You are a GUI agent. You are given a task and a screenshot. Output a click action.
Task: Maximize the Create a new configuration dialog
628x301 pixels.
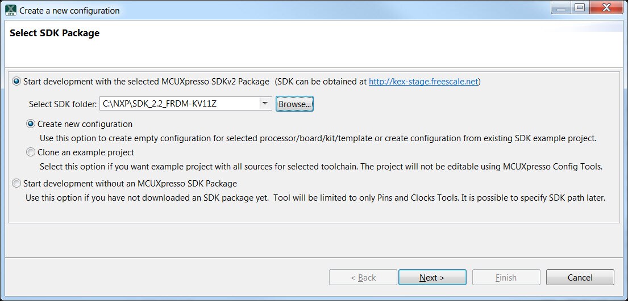click(580, 7)
